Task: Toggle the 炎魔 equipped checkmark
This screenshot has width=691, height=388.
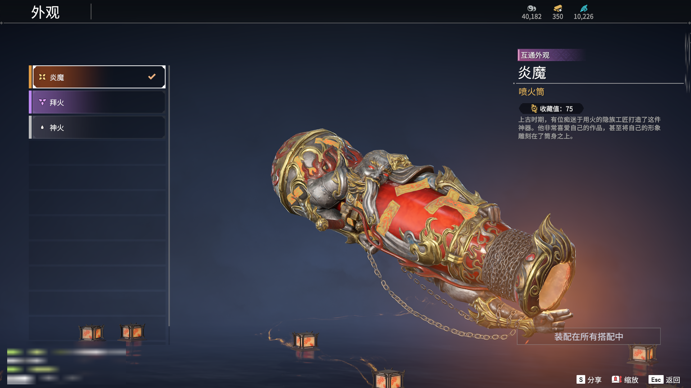Action: click(152, 77)
